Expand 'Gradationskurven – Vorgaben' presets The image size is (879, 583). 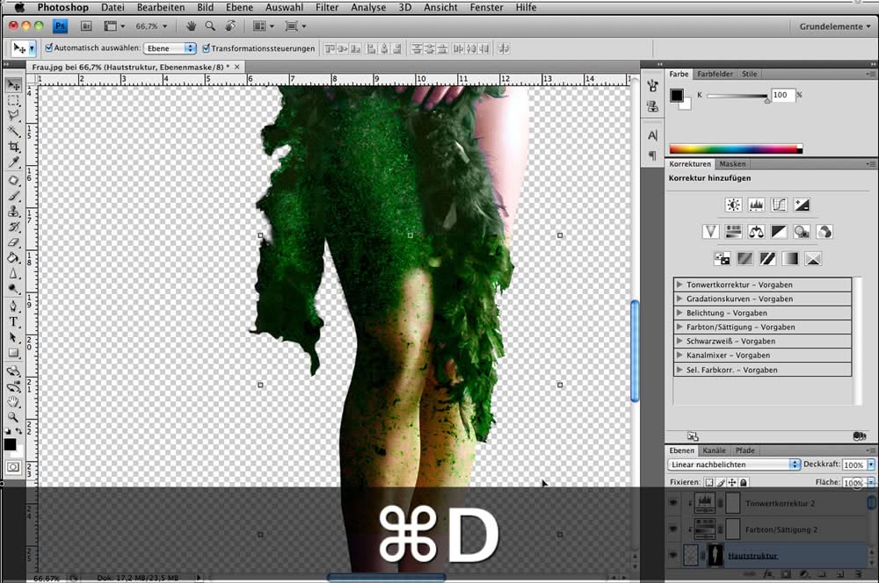point(679,299)
